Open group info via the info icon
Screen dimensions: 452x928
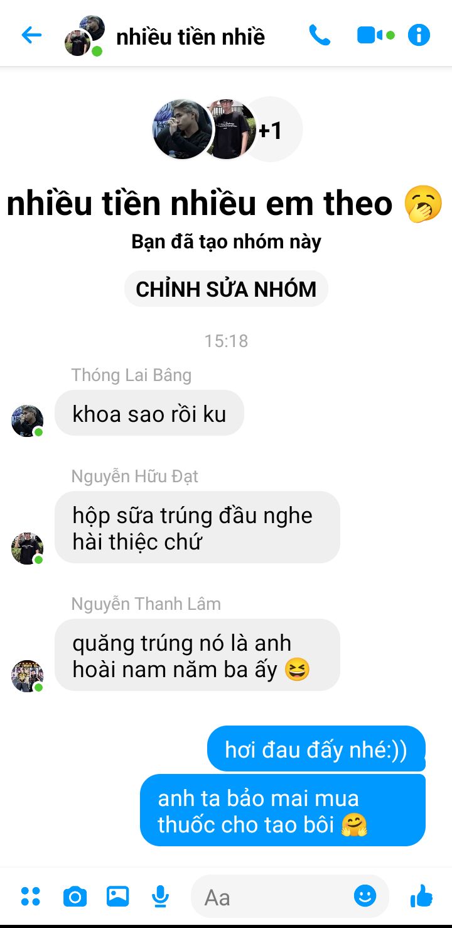(x=419, y=35)
